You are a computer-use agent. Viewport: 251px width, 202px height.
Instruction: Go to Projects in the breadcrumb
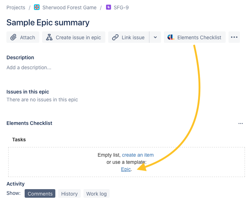tap(16, 7)
